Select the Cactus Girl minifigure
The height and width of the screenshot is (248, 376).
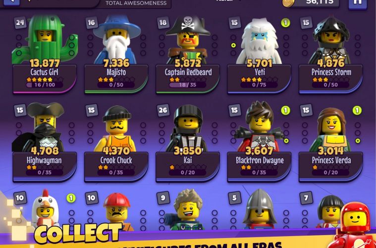pyautogui.click(x=45, y=40)
